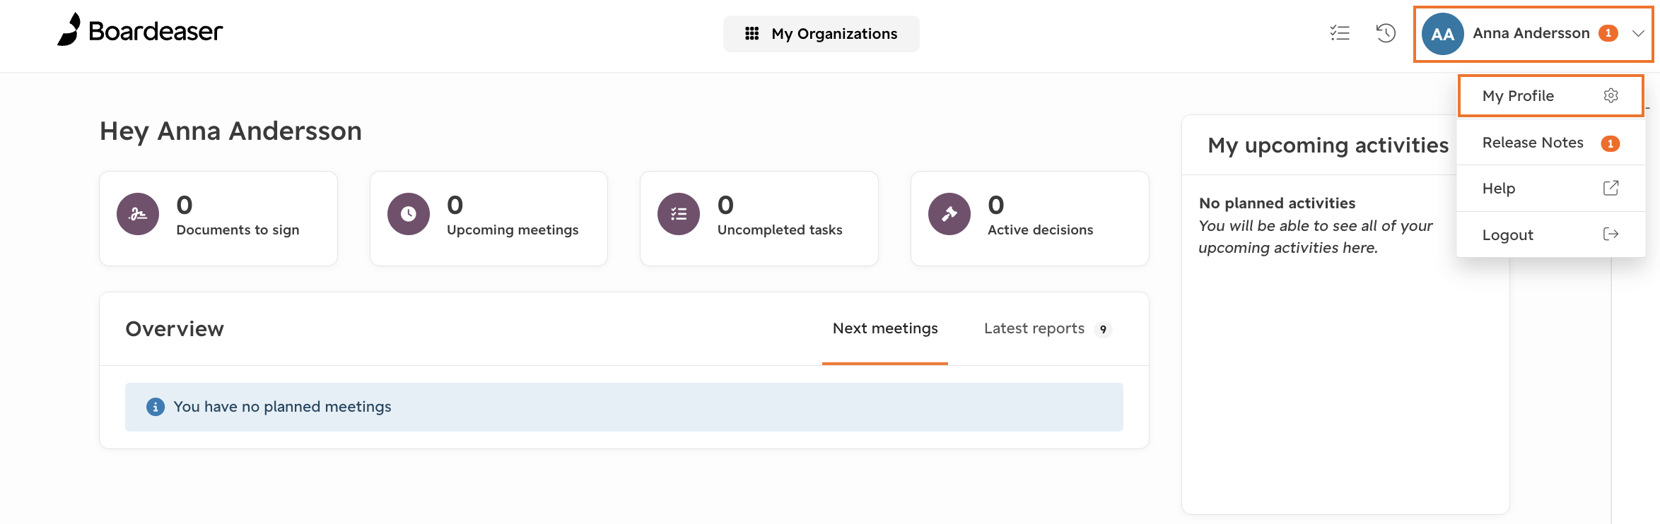Image resolution: width=1660 pixels, height=524 pixels.
Task: Click the AA user avatar
Action: click(x=1442, y=34)
